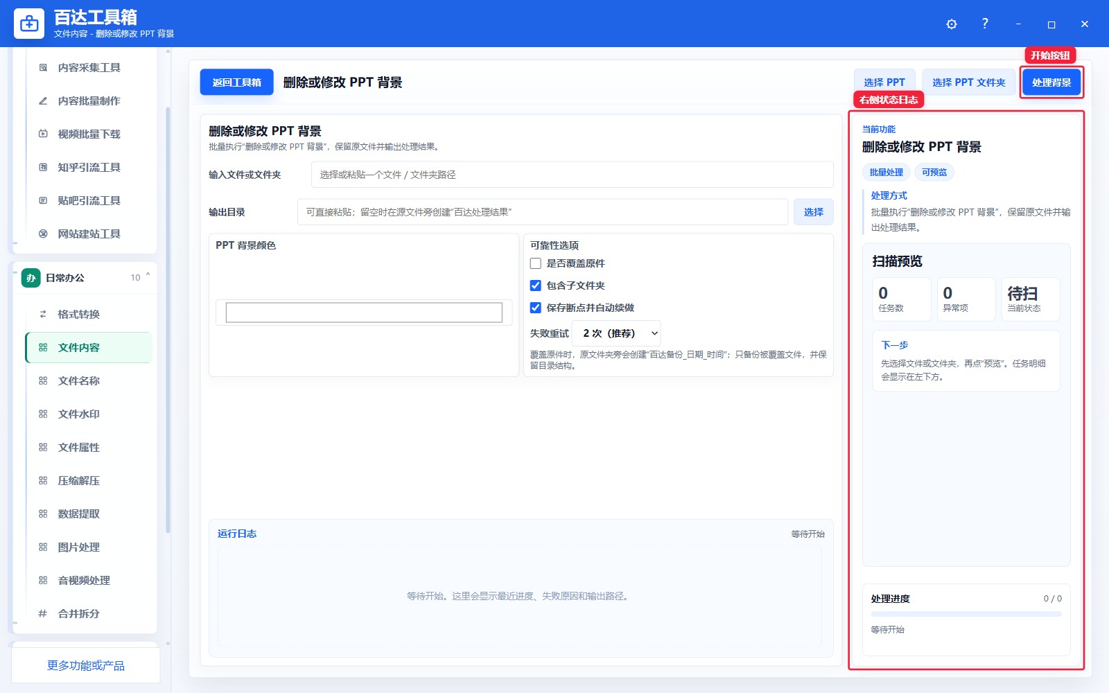Click the 任务数 count card
Image resolution: width=1109 pixels, height=693 pixels.
(x=902, y=299)
